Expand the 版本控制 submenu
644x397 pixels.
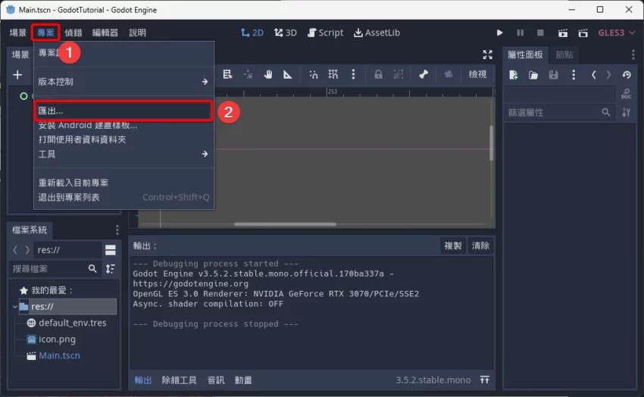(x=123, y=82)
